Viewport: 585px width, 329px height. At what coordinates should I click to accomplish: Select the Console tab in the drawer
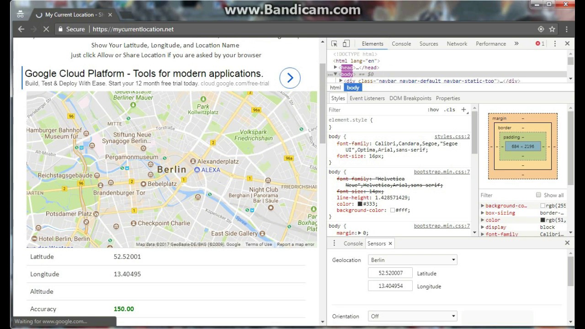(x=353, y=244)
